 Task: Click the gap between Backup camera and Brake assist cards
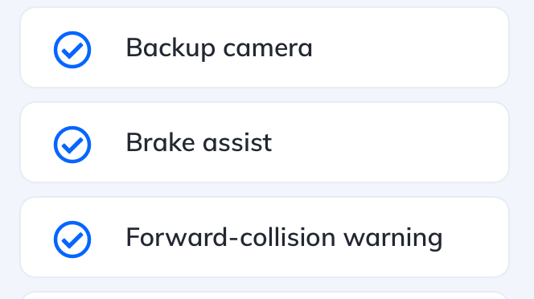(265, 95)
